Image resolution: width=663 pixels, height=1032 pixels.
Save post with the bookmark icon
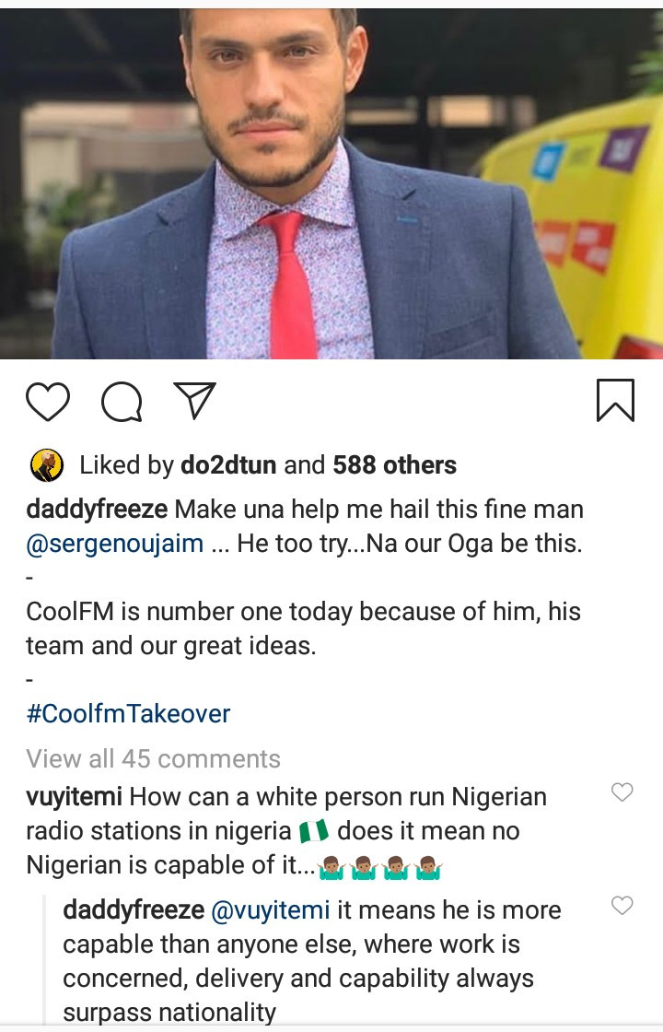pos(615,402)
